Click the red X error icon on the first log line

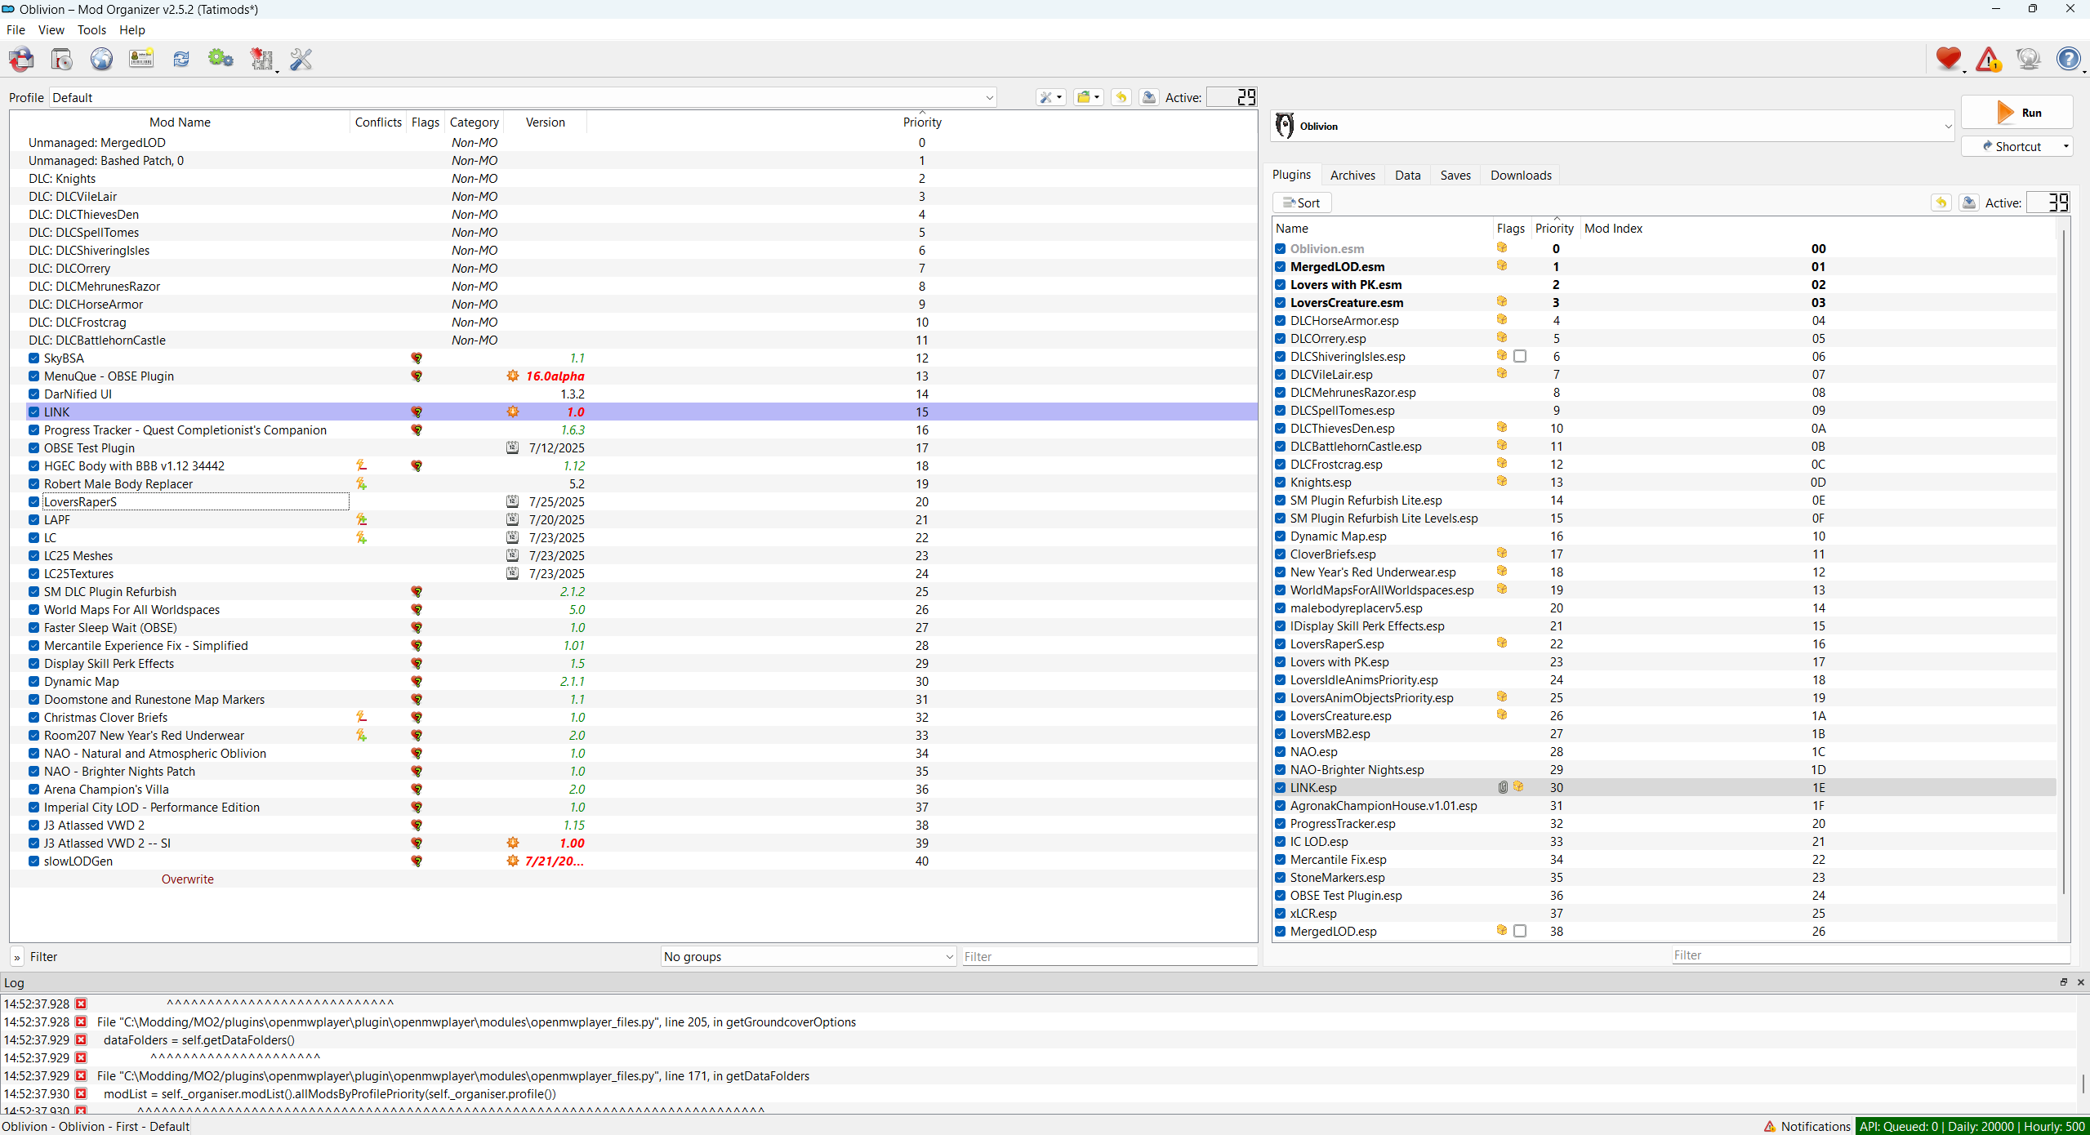(x=81, y=1004)
